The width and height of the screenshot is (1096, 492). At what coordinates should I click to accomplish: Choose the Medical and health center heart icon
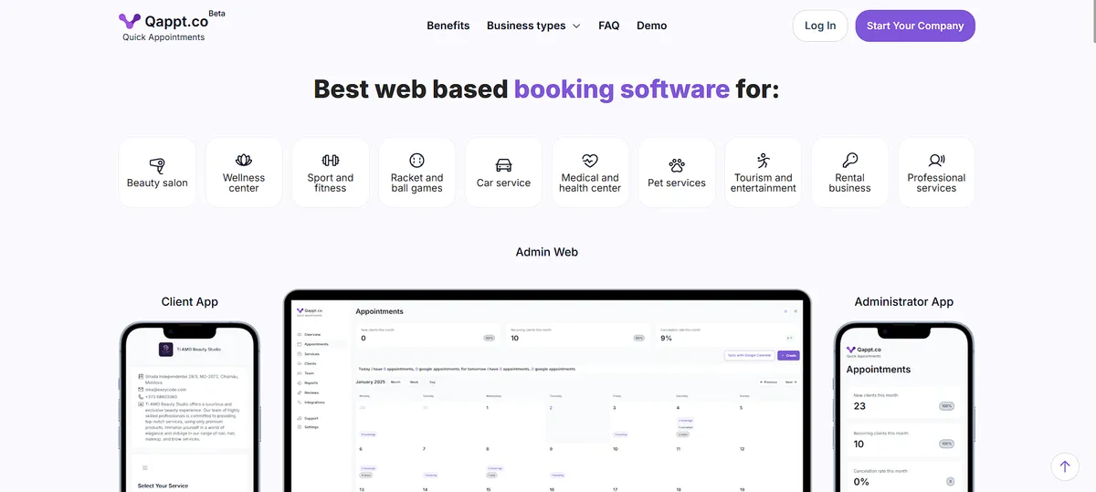click(x=590, y=161)
